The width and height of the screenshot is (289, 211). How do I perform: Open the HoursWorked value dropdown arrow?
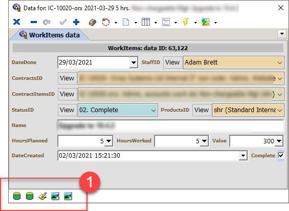204,141
